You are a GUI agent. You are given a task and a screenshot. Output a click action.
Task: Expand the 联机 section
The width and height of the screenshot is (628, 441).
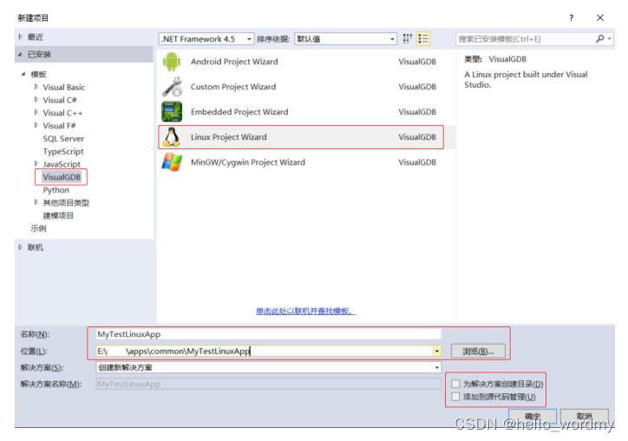(21, 247)
